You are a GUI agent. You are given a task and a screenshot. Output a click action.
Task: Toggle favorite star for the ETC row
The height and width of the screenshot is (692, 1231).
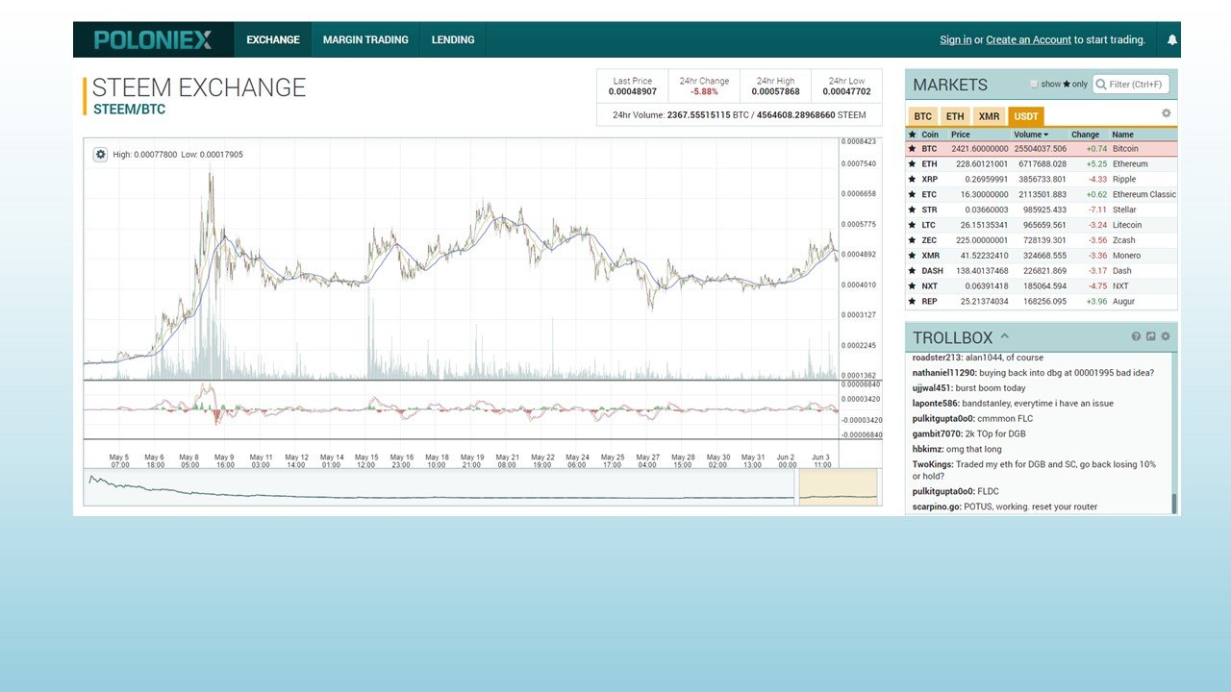912,194
